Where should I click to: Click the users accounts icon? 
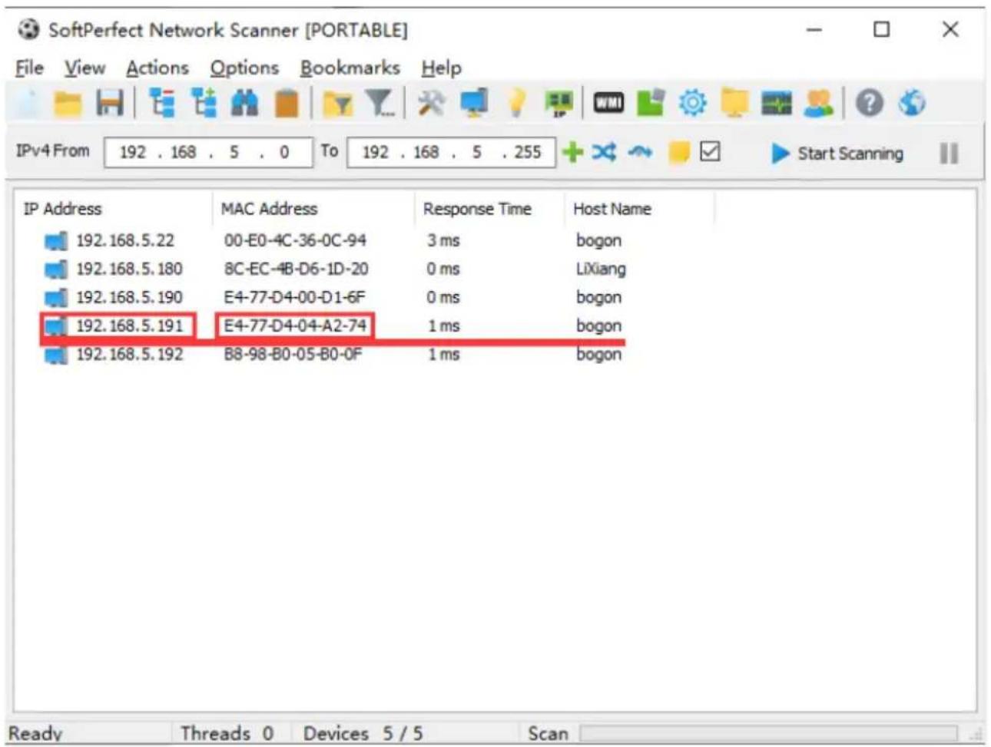tap(818, 103)
